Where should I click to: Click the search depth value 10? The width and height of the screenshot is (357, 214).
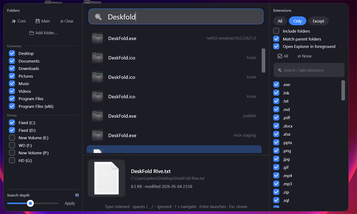[x=77, y=195]
